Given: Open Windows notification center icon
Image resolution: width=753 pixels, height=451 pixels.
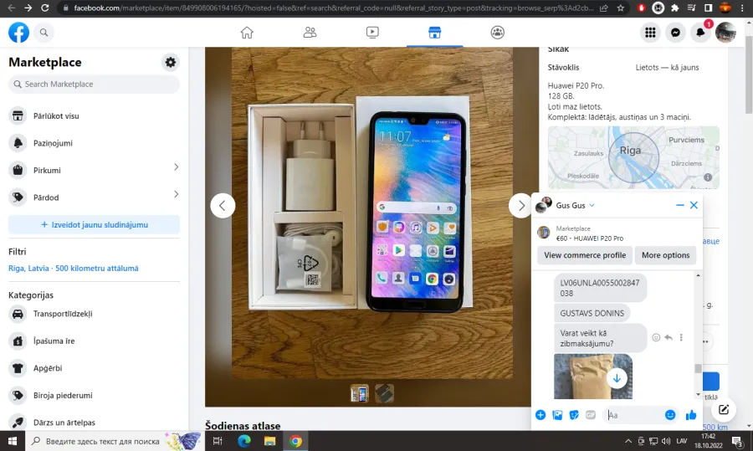Looking at the screenshot, I should coord(738,441).
